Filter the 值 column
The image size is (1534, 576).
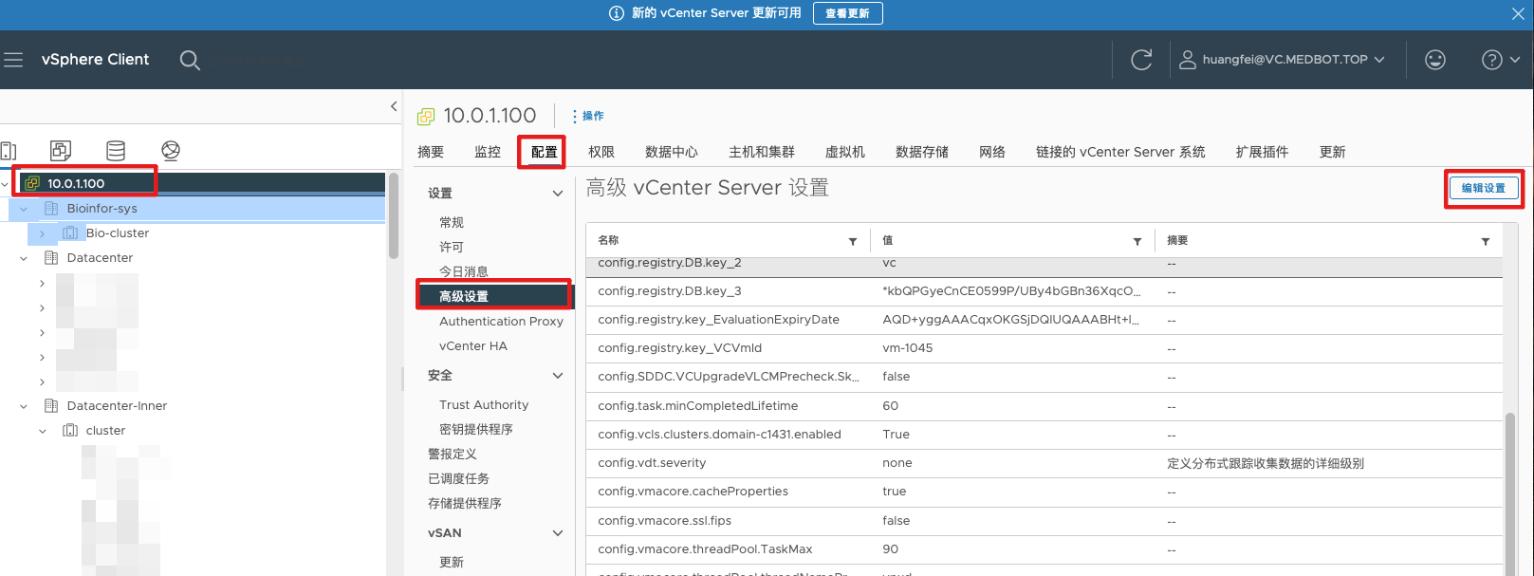click(x=1137, y=242)
